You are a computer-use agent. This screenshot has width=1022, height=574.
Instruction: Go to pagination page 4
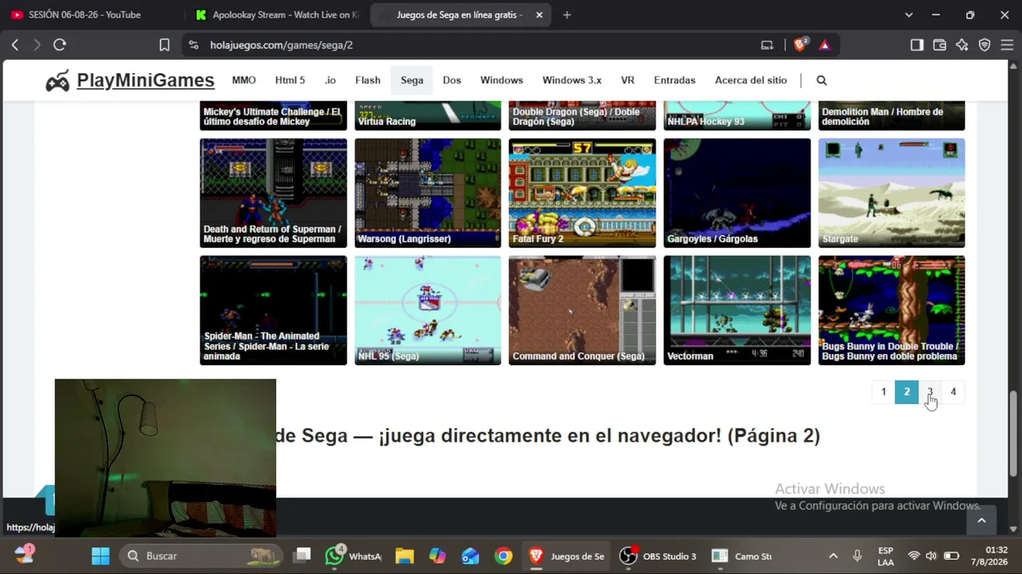click(953, 391)
